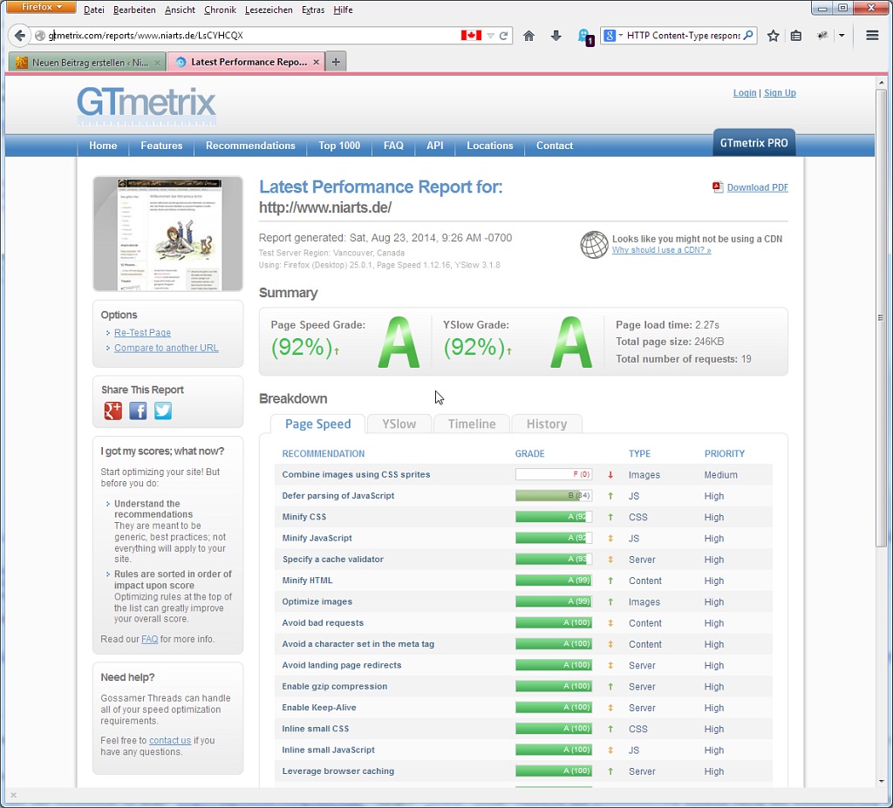893x808 pixels.
Task: Switch to the Timeline breakdown tab
Action: click(x=472, y=424)
